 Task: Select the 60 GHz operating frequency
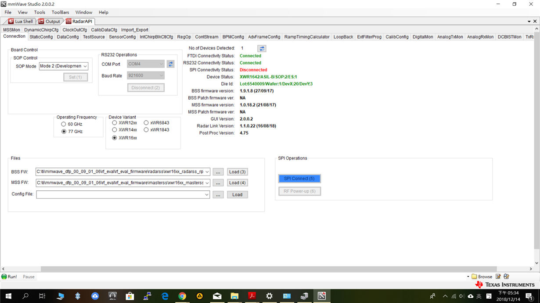64,124
